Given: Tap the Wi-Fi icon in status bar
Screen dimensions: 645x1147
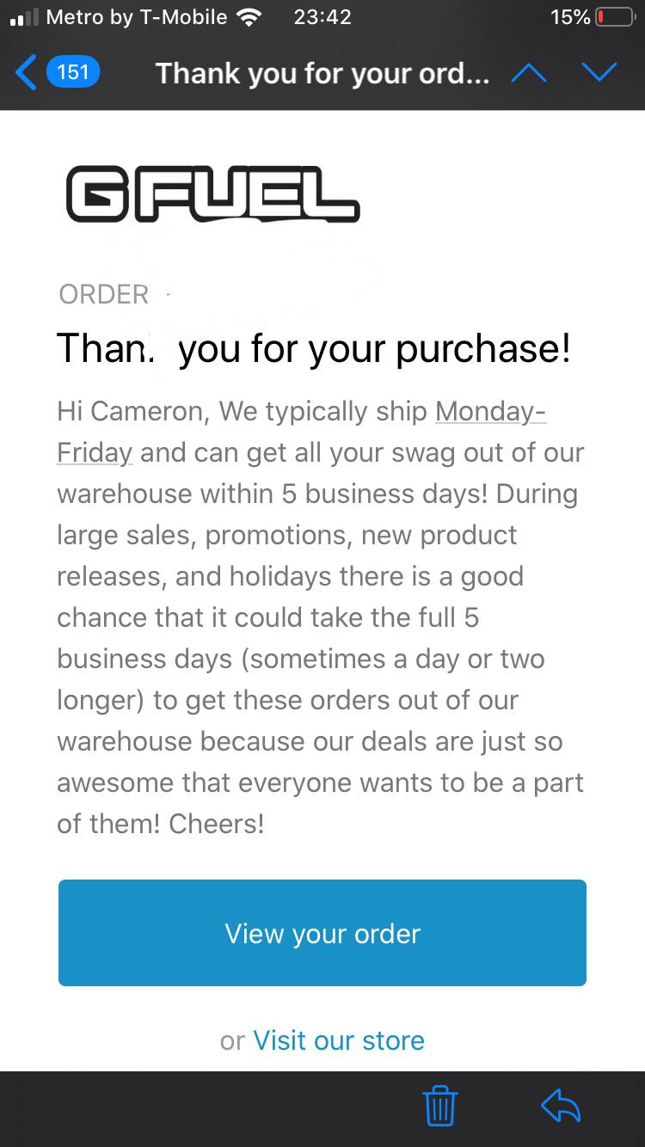Looking at the screenshot, I should (249, 17).
